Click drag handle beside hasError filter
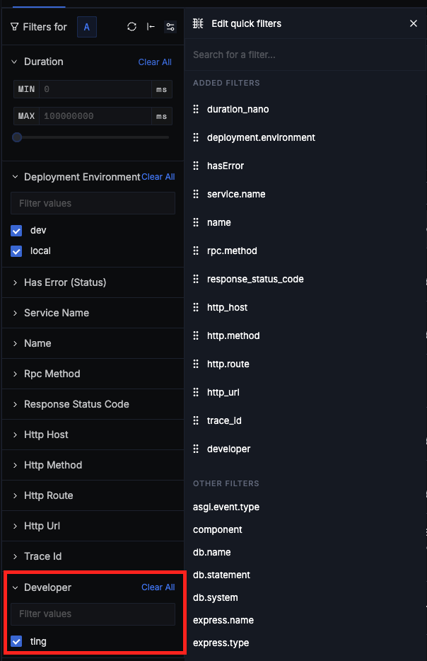 [x=197, y=166]
